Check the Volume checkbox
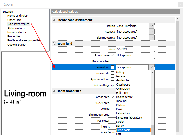 coord(113,109)
